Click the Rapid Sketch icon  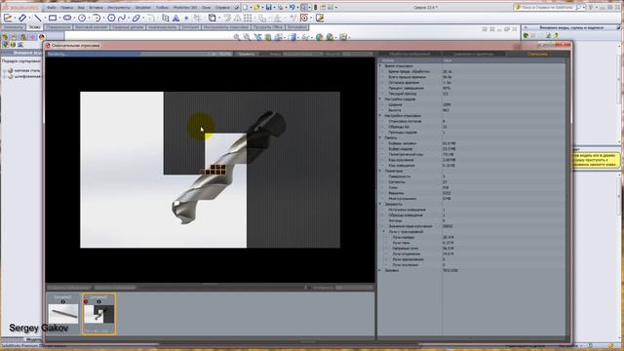click(x=320, y=18)
